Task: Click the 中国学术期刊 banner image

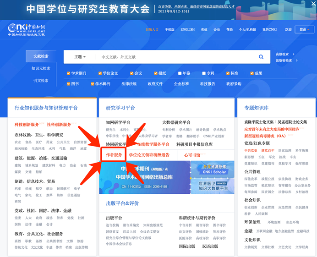Action: (145, 177)
